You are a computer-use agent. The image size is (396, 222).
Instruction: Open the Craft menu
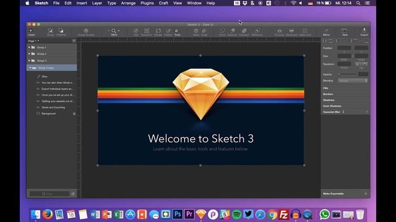[x=163, y=3]
